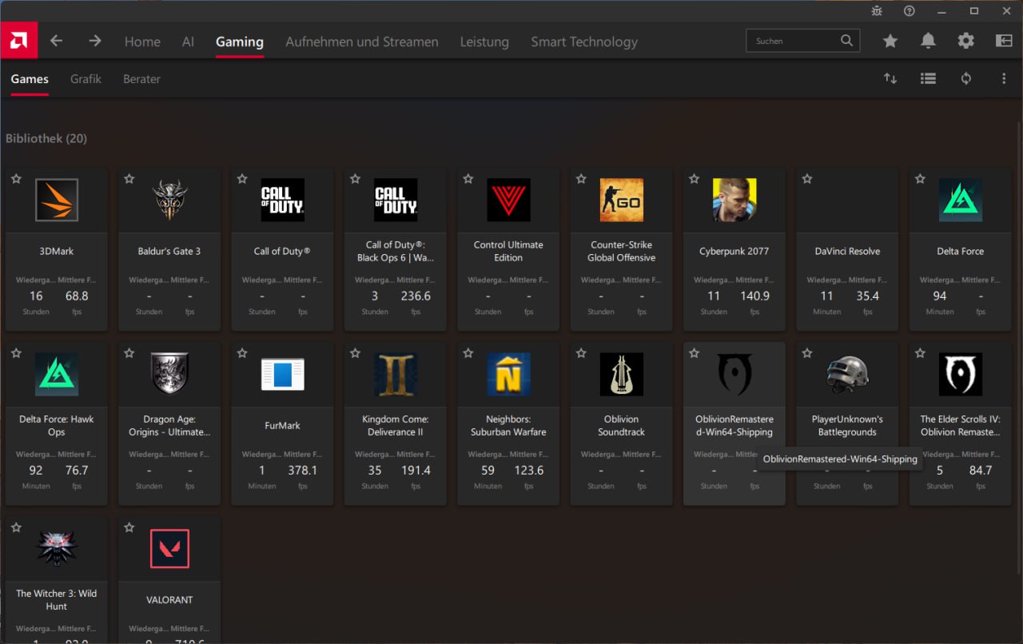Open the AI tab
This screenshot has width=1023, height=644.
(x=188, y=42)
